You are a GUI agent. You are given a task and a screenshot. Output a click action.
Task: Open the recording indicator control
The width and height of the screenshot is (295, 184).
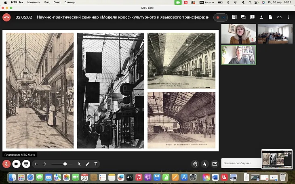tap(221, 17)
